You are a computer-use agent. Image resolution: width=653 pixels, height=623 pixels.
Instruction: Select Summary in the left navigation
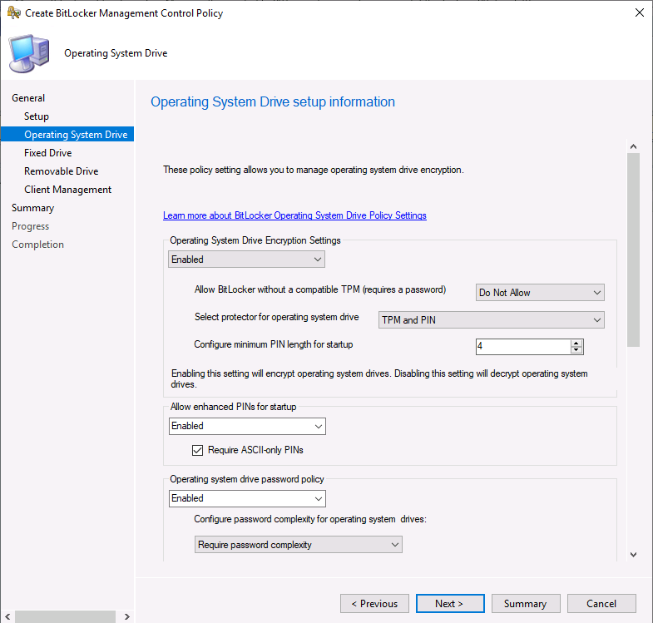[x=33, y=208]
